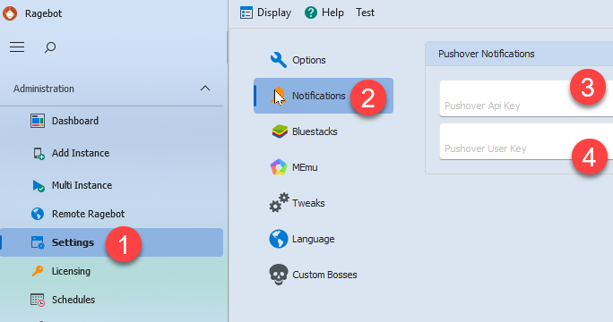Screen dimensions: 613x322
Task: Open Custom Bosses skull tab
Action: [324, 275]
